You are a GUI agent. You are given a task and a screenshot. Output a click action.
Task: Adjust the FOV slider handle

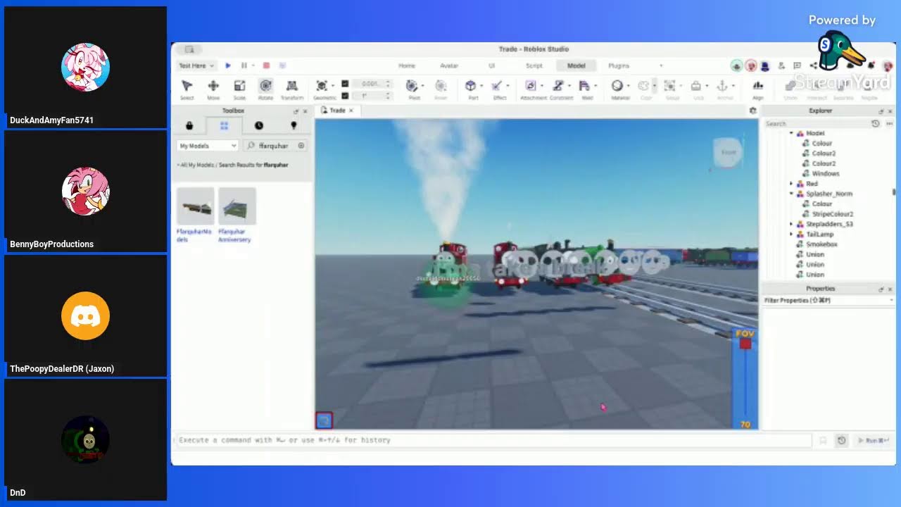coord(745,344)
